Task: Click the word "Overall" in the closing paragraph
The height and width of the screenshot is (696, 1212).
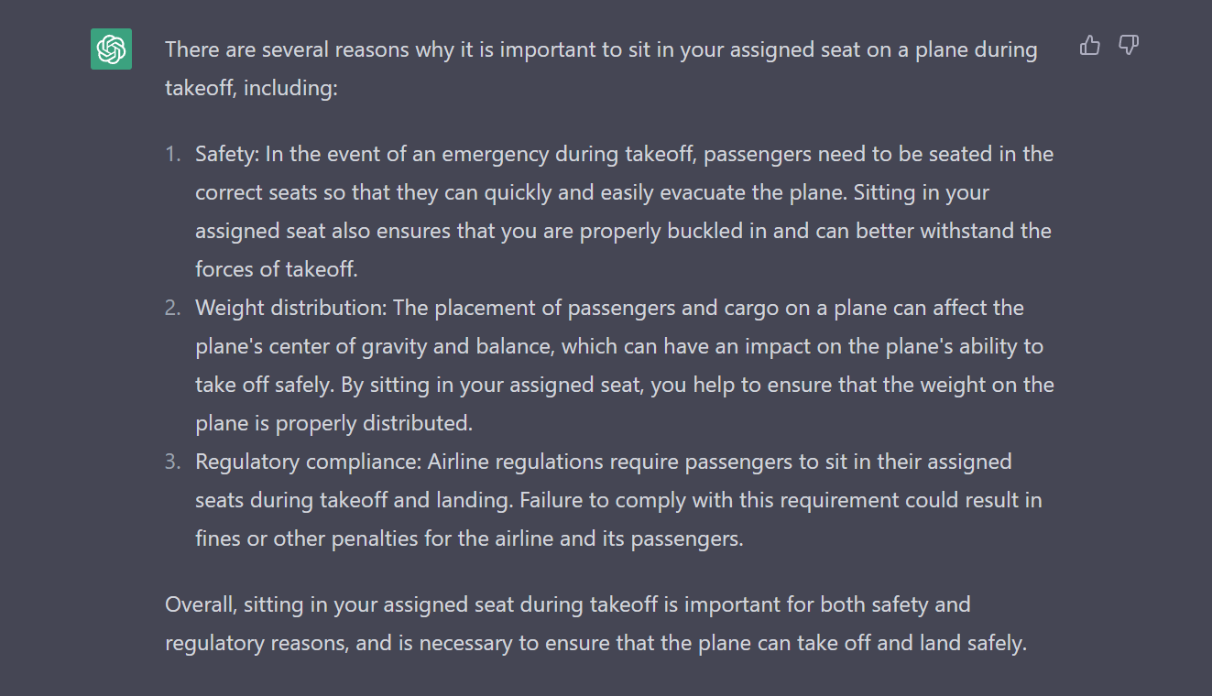Action: tap(201, 604)
